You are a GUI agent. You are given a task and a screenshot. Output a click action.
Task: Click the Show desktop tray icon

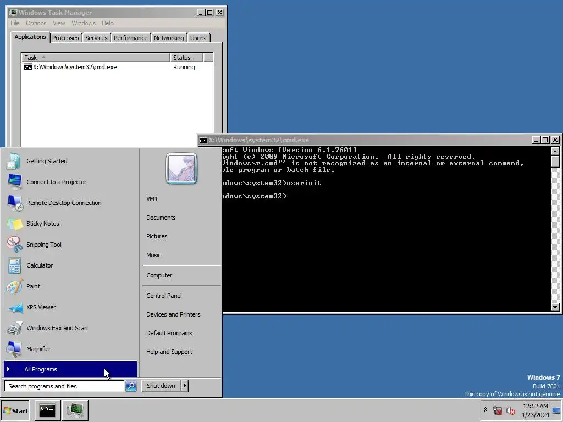(556, 410)
